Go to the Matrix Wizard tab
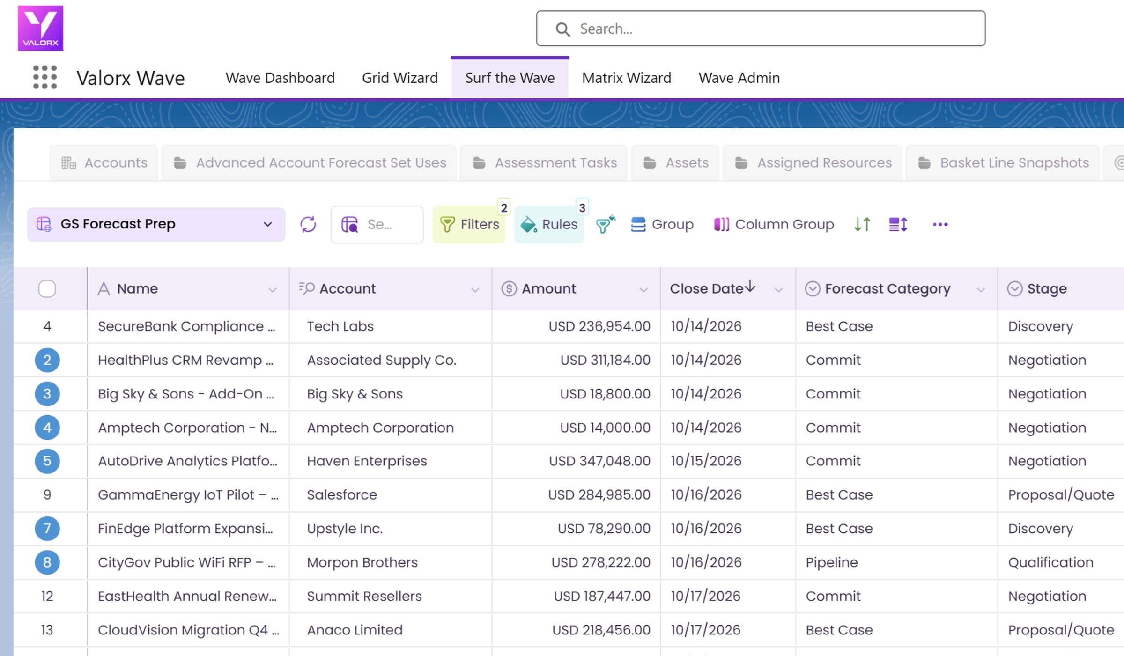The height and width of the screenshot is (656, 1124). point(627,78)
